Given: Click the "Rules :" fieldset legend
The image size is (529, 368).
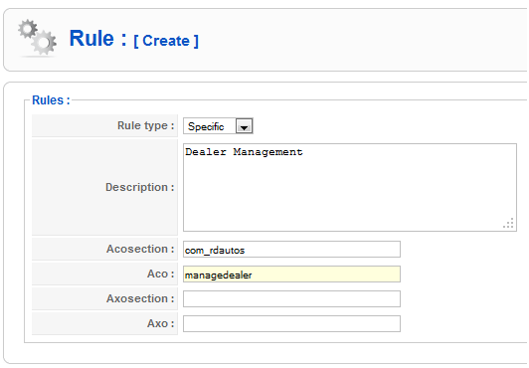Looking at the screenshot, I should pos(51,100).
